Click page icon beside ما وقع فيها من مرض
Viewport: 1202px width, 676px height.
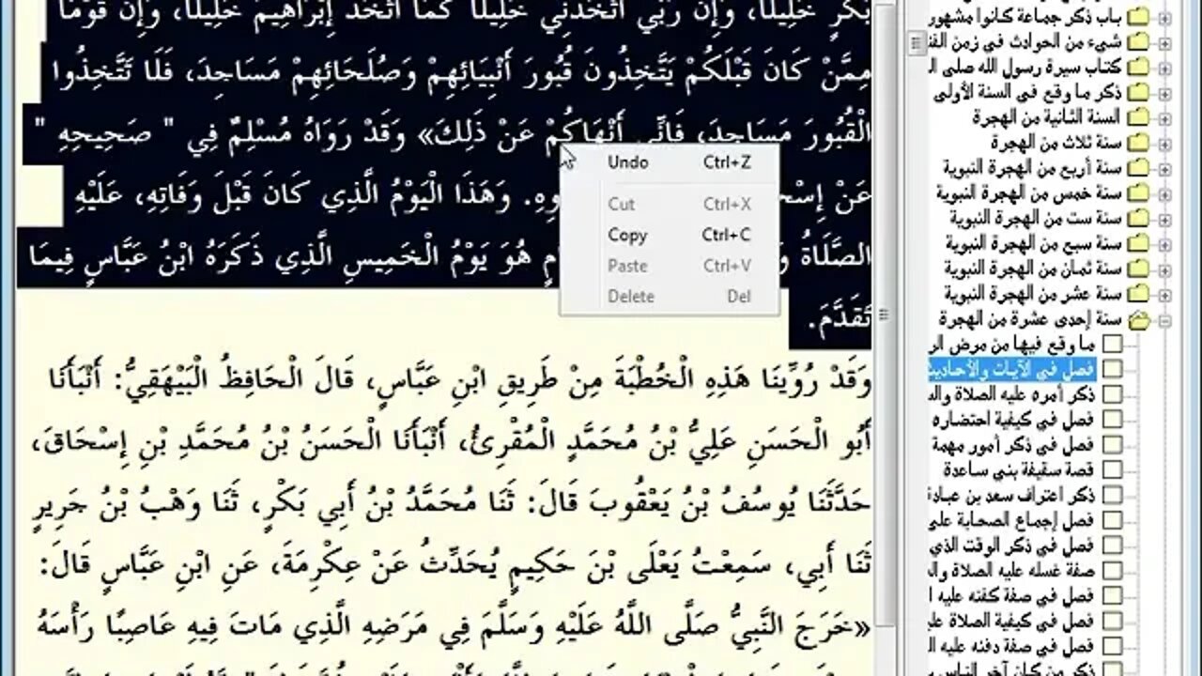click(1112, 344)
